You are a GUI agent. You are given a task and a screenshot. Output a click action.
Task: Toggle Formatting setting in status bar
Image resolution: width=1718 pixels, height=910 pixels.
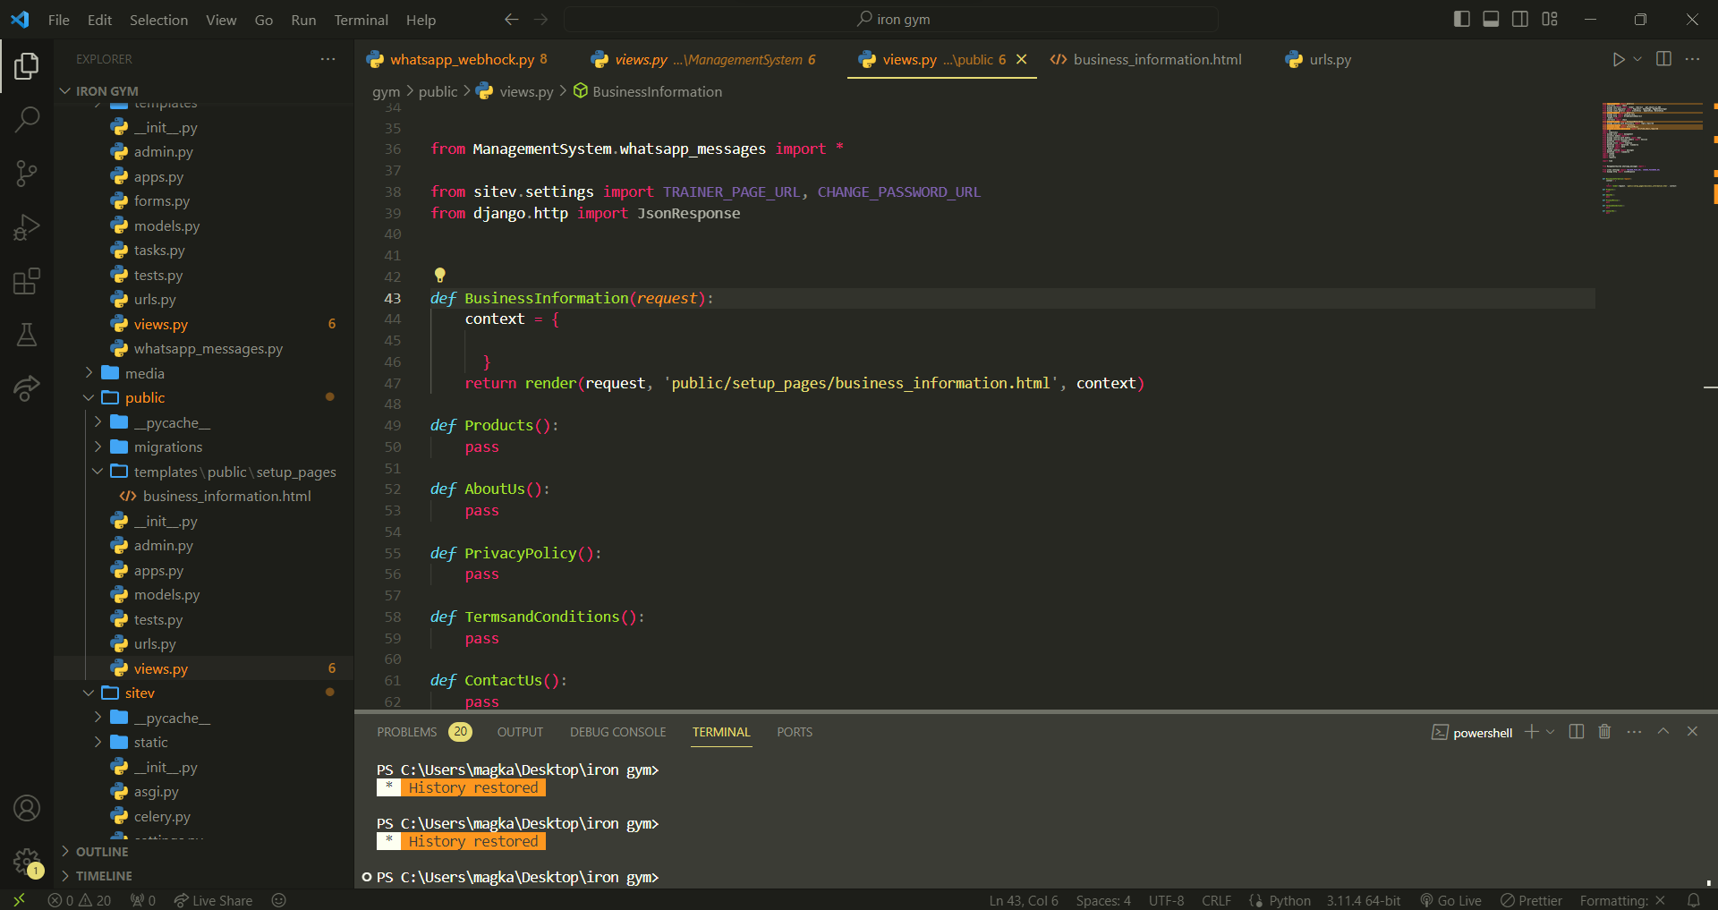[1622, 900]
